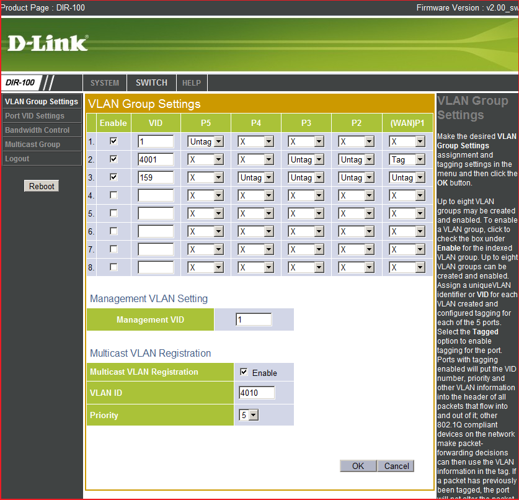Viewport: 519px width, 500px height.
Task: Disable VLAN group 1 checkbox
Action: pyautogui.click(x=113, y=141)
